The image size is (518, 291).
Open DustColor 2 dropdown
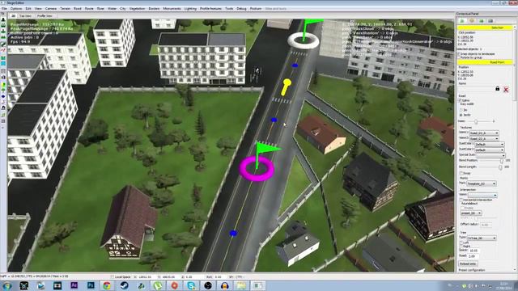click(x=489, y=150)
